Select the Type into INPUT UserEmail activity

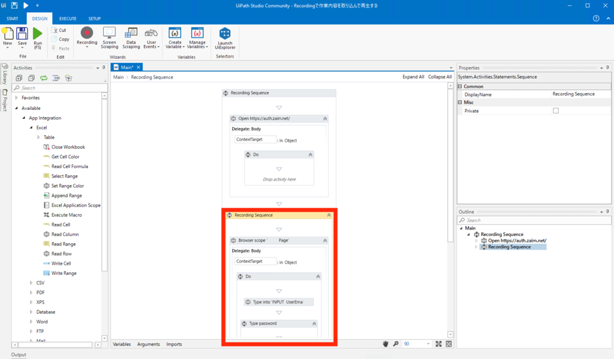(279, 302)
